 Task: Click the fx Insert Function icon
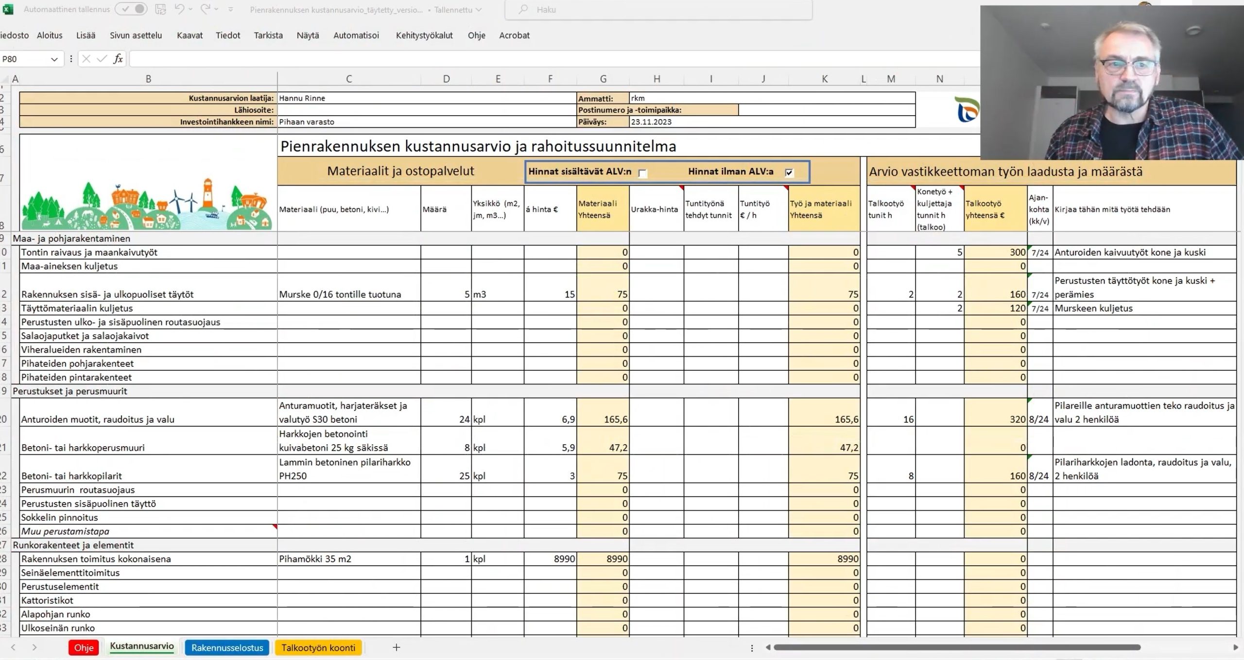pyautogui.click(x=118, y=59)
